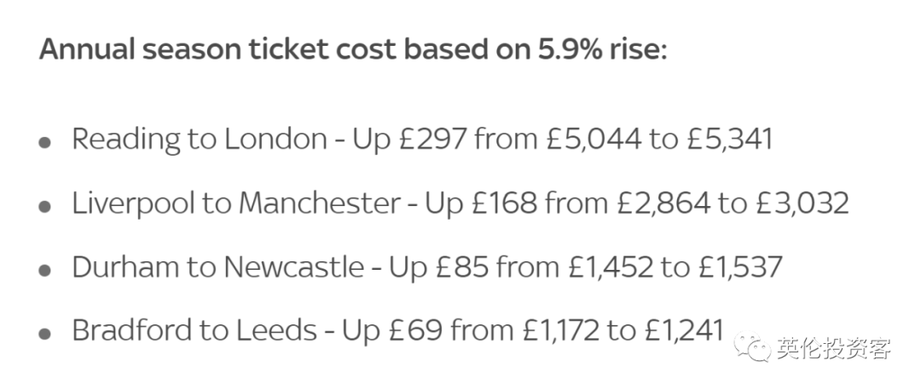Image resolution: width=921 pixels, height=389 pixels.
Task: Select the bullet point beside Durham to Newcastle
Action: pos(44,270)
